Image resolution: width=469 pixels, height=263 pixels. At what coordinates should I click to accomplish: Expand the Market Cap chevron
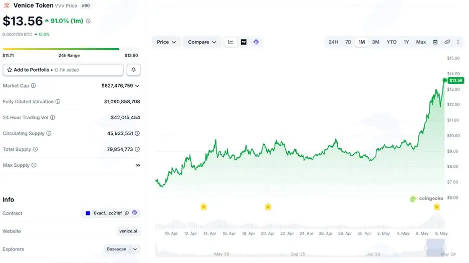point(137,86)
